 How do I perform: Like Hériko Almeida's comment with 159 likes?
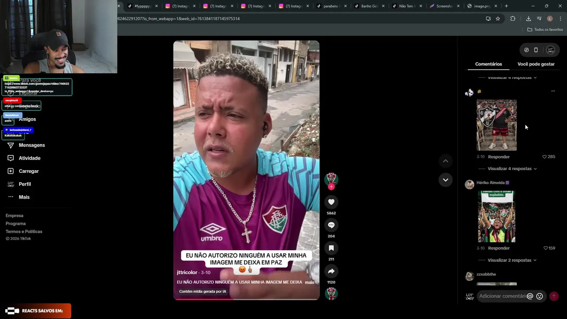(546, 248)
